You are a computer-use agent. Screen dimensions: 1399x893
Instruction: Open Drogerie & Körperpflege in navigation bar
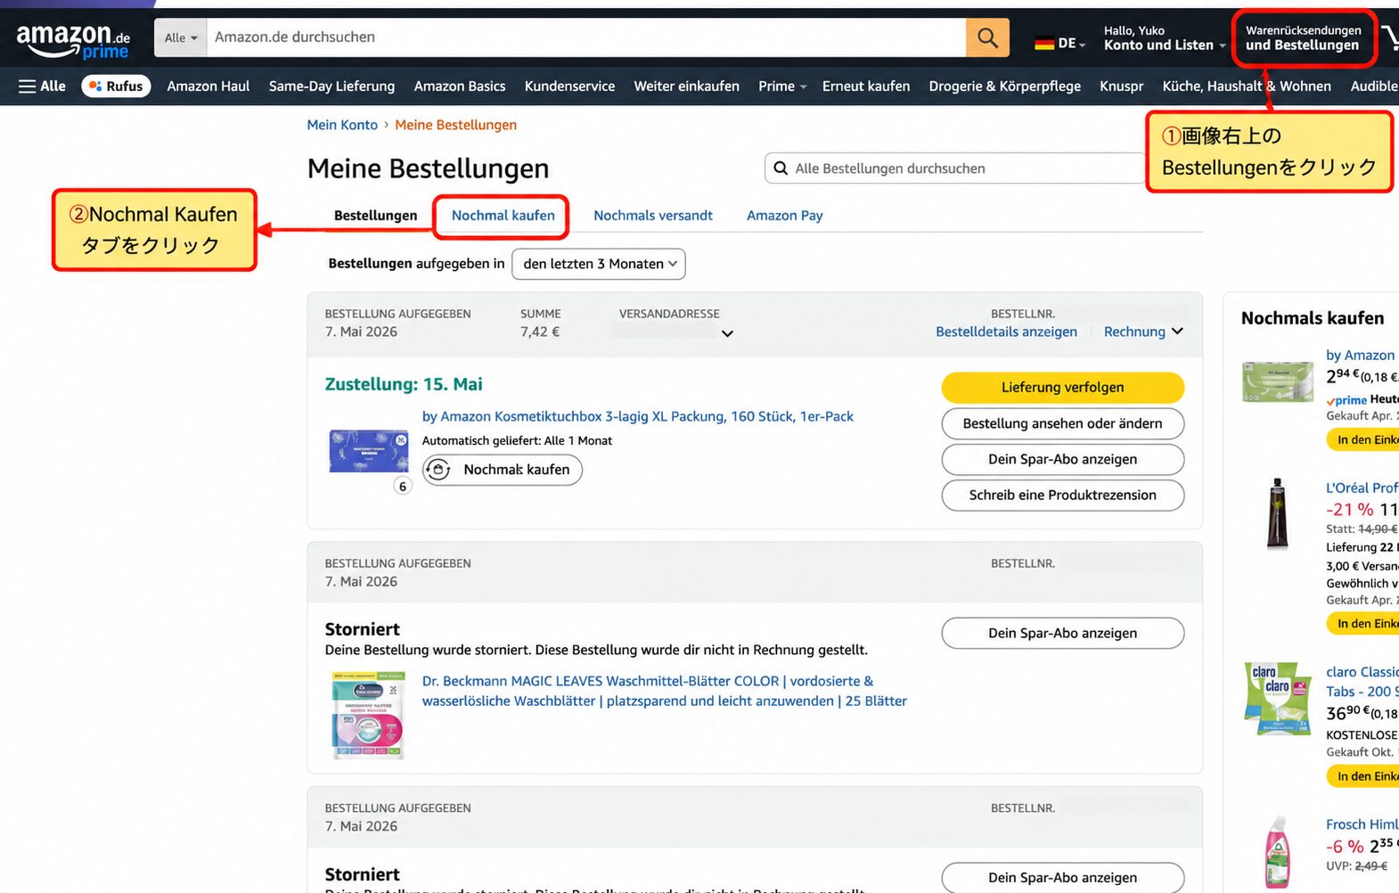tap(1004, 86)
